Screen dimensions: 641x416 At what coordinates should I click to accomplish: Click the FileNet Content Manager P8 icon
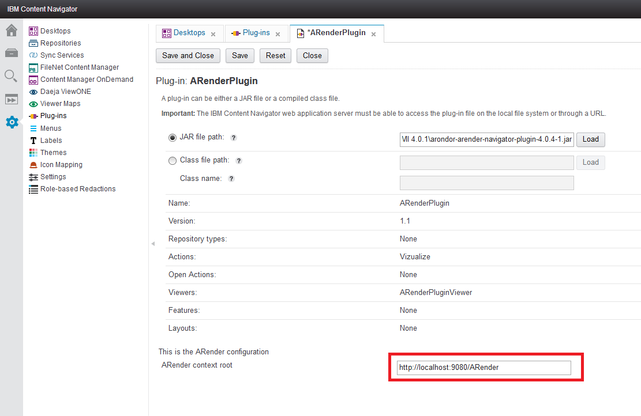point(33,67)
